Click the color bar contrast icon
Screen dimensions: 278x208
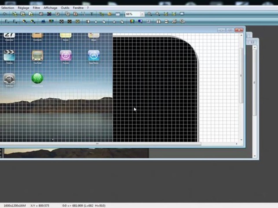51,21
